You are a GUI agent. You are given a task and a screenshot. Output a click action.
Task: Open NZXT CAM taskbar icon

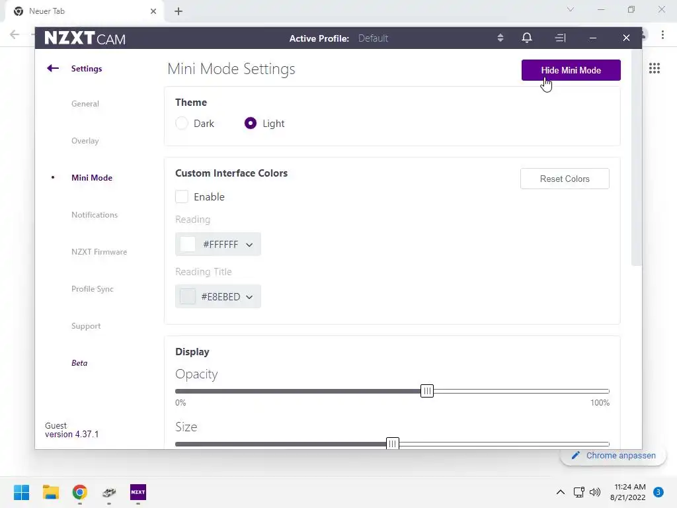(138, 492)
